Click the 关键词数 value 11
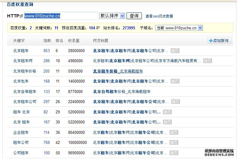This screenshot has width=237, height=159. [x=56, y=28]
